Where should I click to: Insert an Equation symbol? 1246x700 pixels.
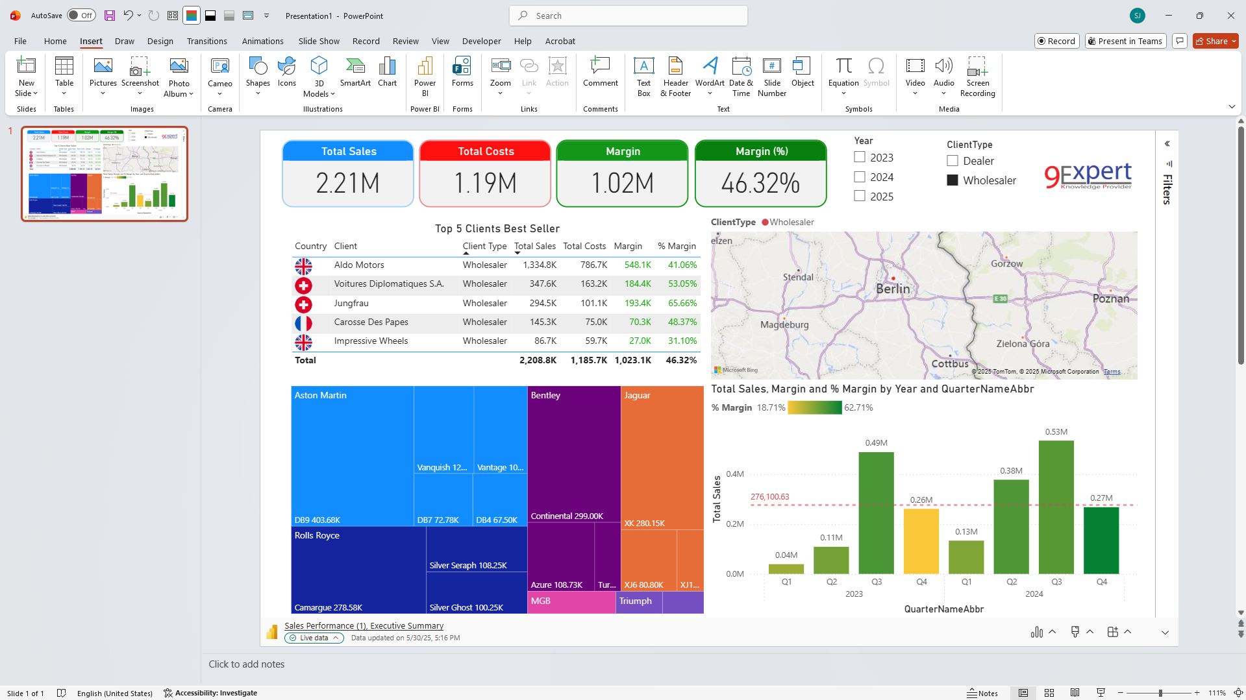[x=843, y=76]
